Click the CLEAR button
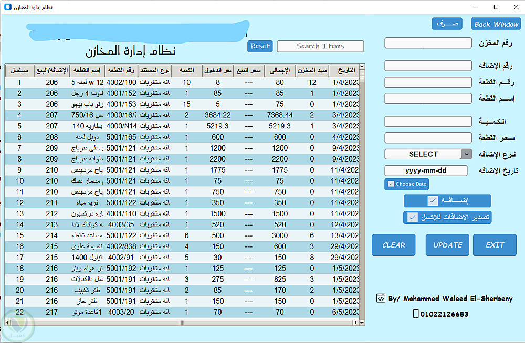Image resolution: width=525 pixels, height=343 pixels. (x=393, y=245)
